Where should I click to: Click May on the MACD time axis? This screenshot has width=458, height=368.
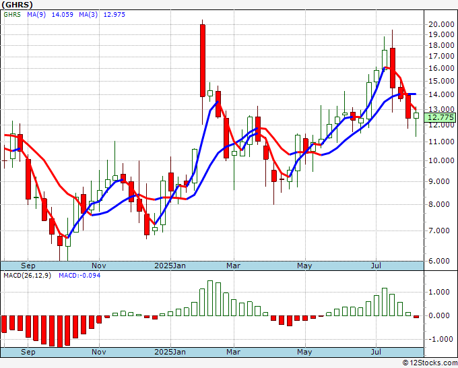tap(304, 352)
